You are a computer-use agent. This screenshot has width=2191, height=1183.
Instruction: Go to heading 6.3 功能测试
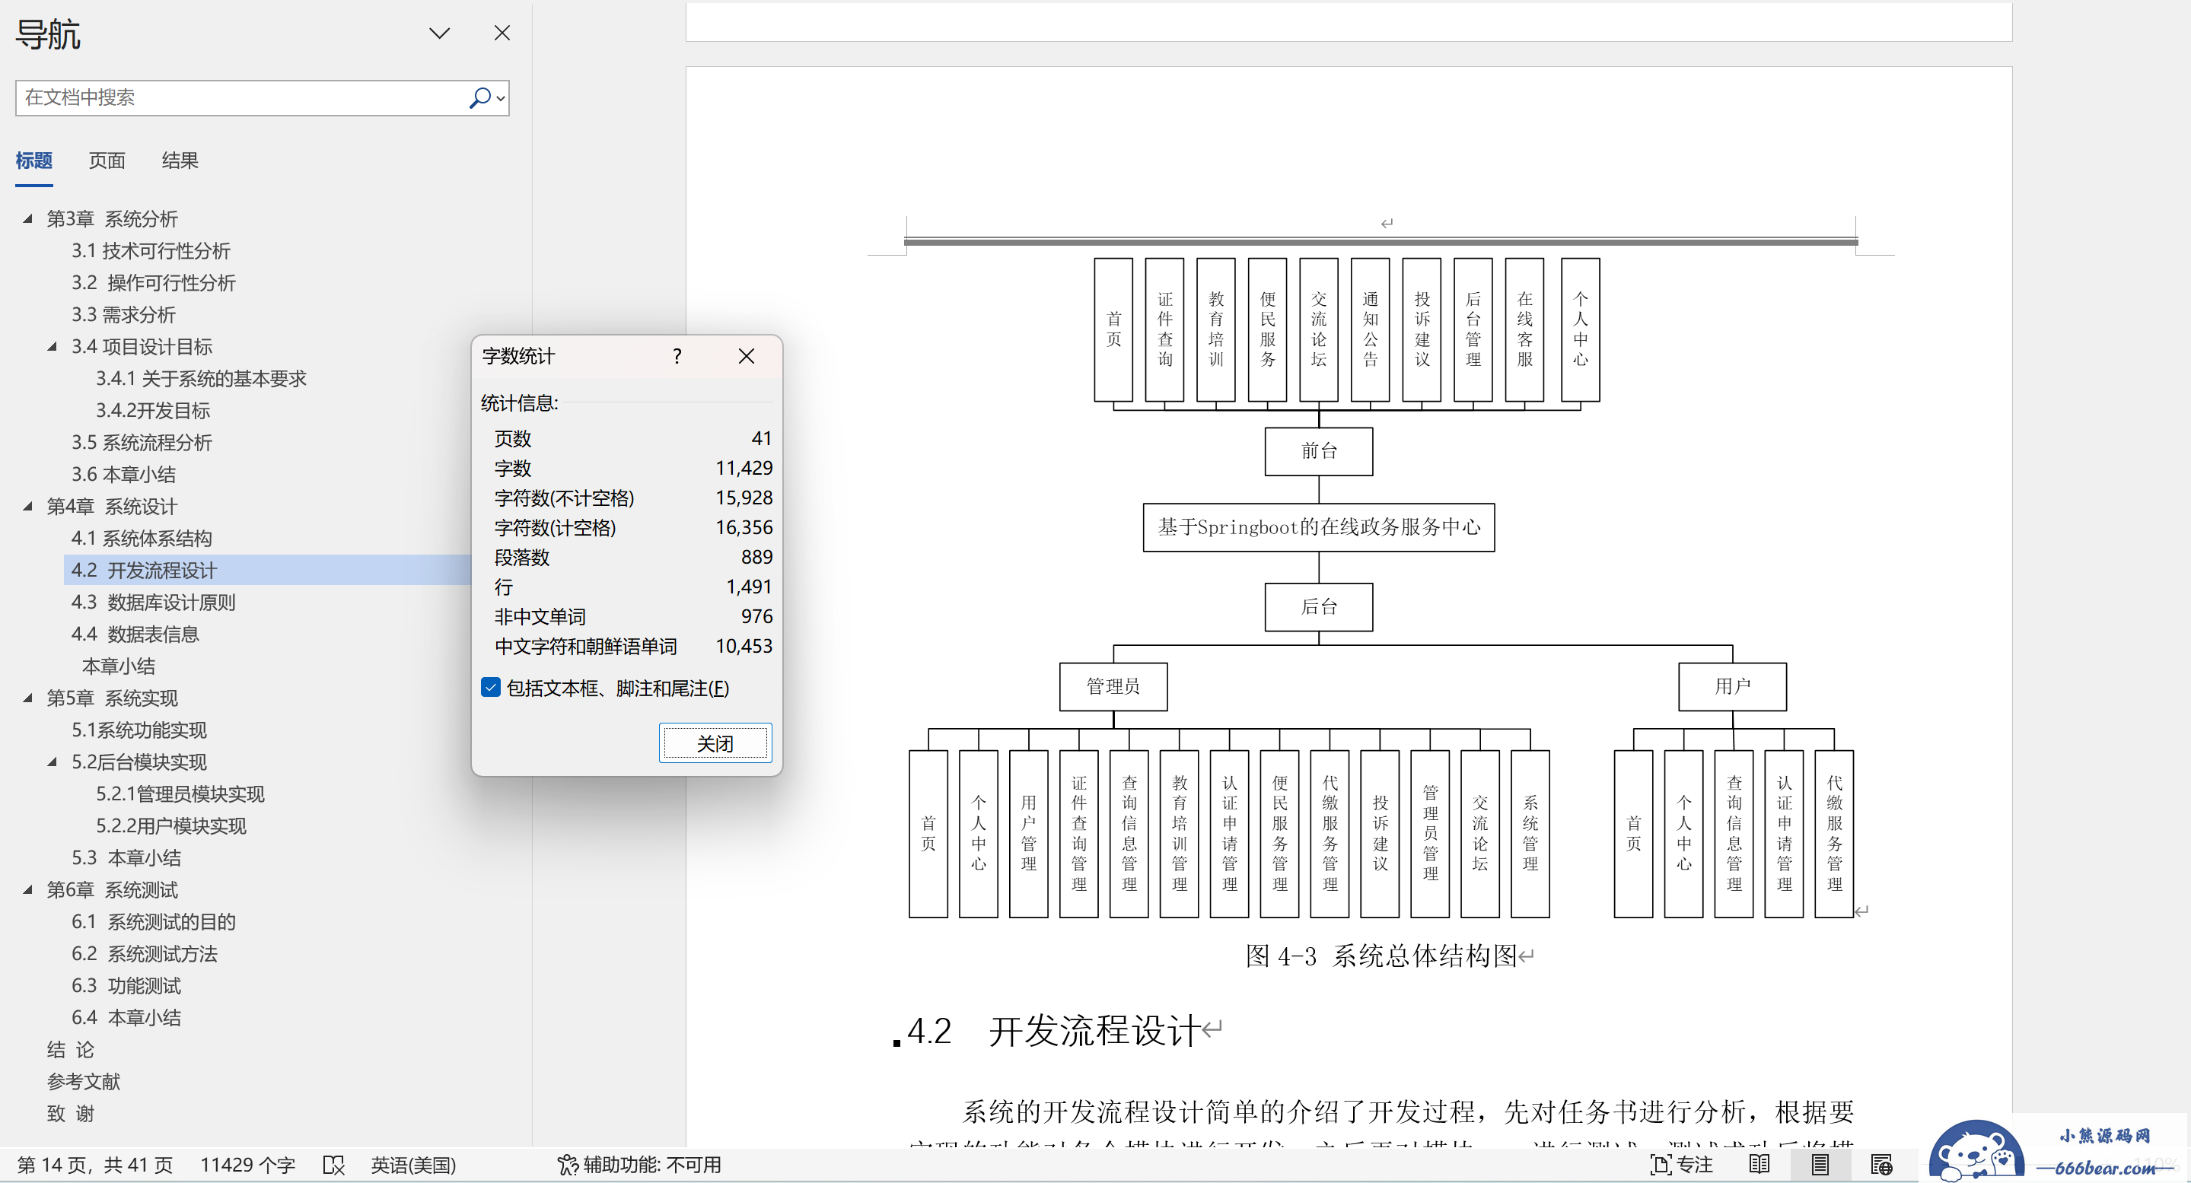coord(126,985)
